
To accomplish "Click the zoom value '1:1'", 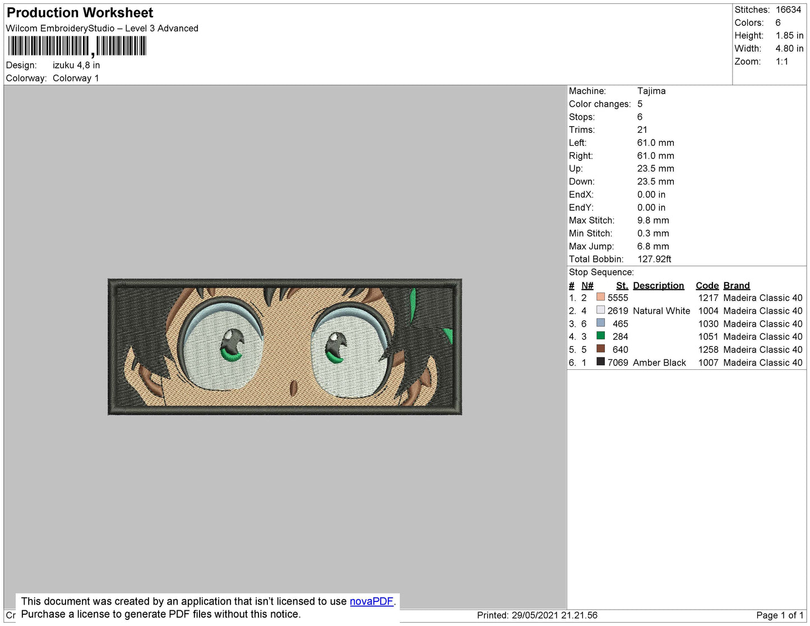I will [x=782, y=62].
